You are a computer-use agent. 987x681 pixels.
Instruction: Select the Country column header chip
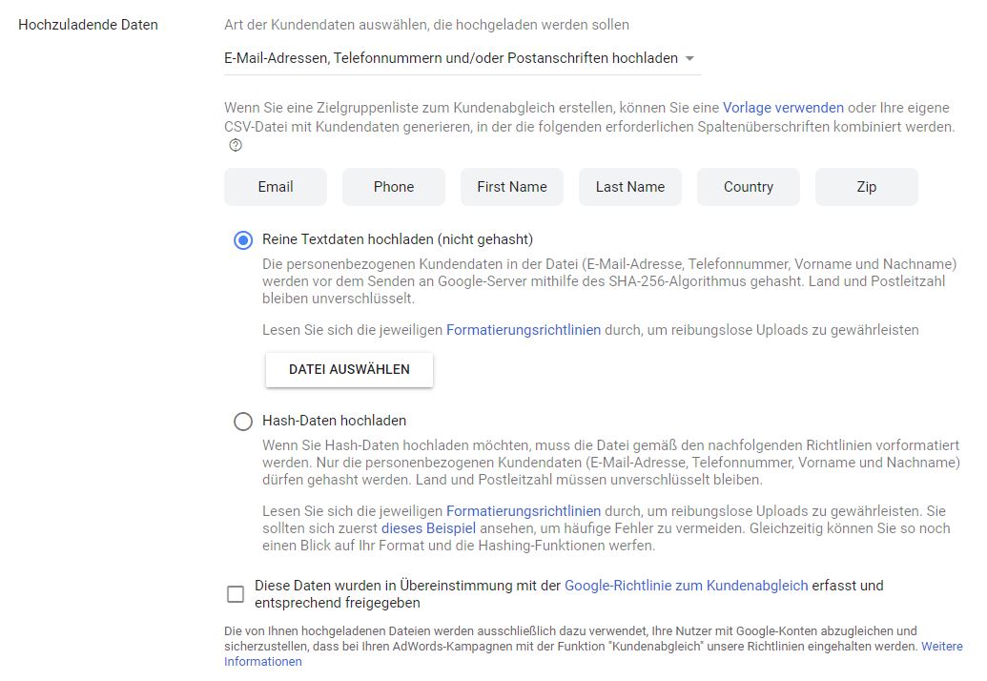[749, 187]
